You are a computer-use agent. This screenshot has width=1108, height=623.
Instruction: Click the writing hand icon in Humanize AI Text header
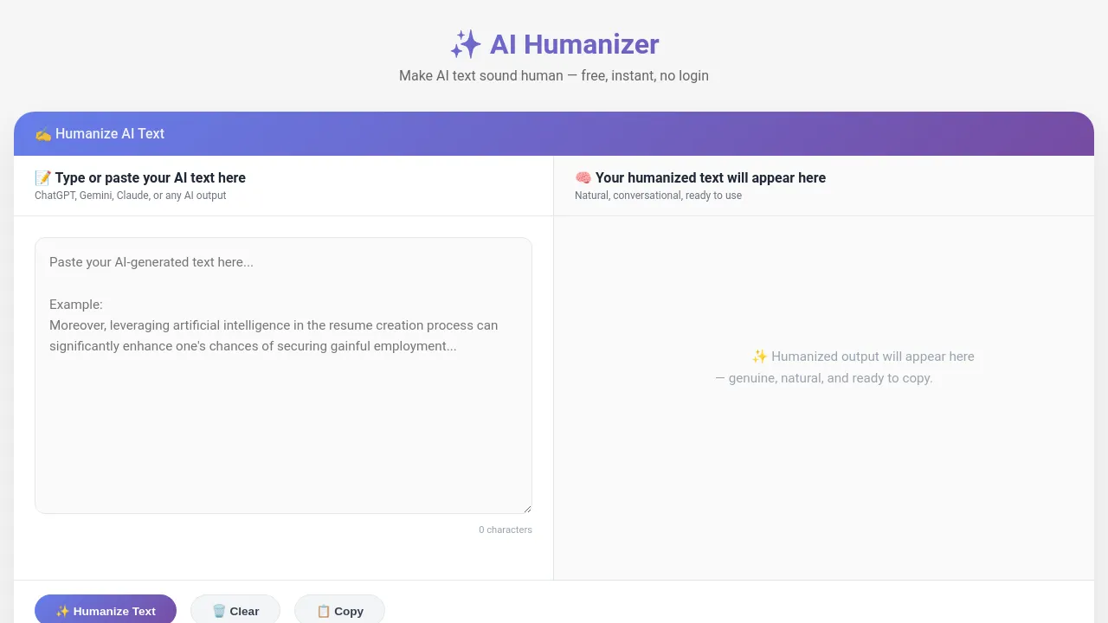pyautogui.click(x=43, y=133)
